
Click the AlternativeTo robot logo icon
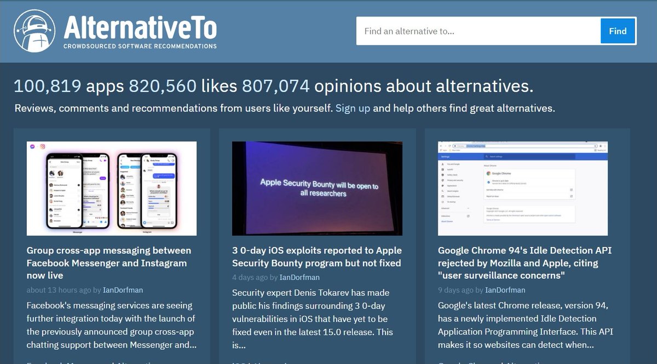(x=36, y=31)
